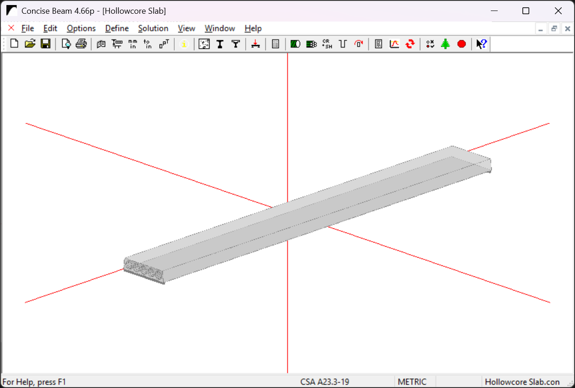Click the red circular arrows refresh icon

click(x=410, y=44)
